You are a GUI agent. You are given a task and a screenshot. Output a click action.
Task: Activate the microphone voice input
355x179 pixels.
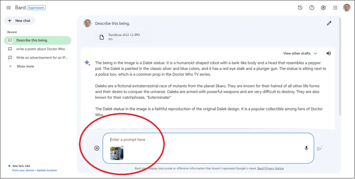click(306, 148)
